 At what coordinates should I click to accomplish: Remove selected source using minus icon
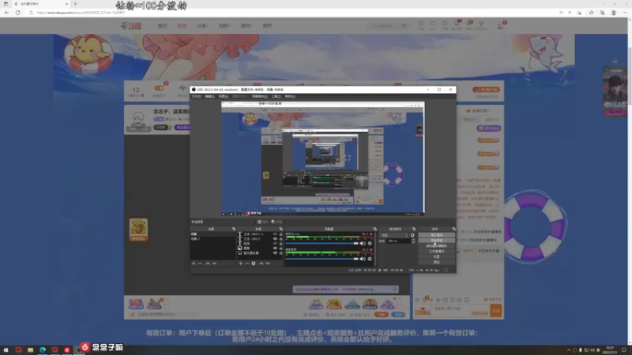[x=246, y=263]
